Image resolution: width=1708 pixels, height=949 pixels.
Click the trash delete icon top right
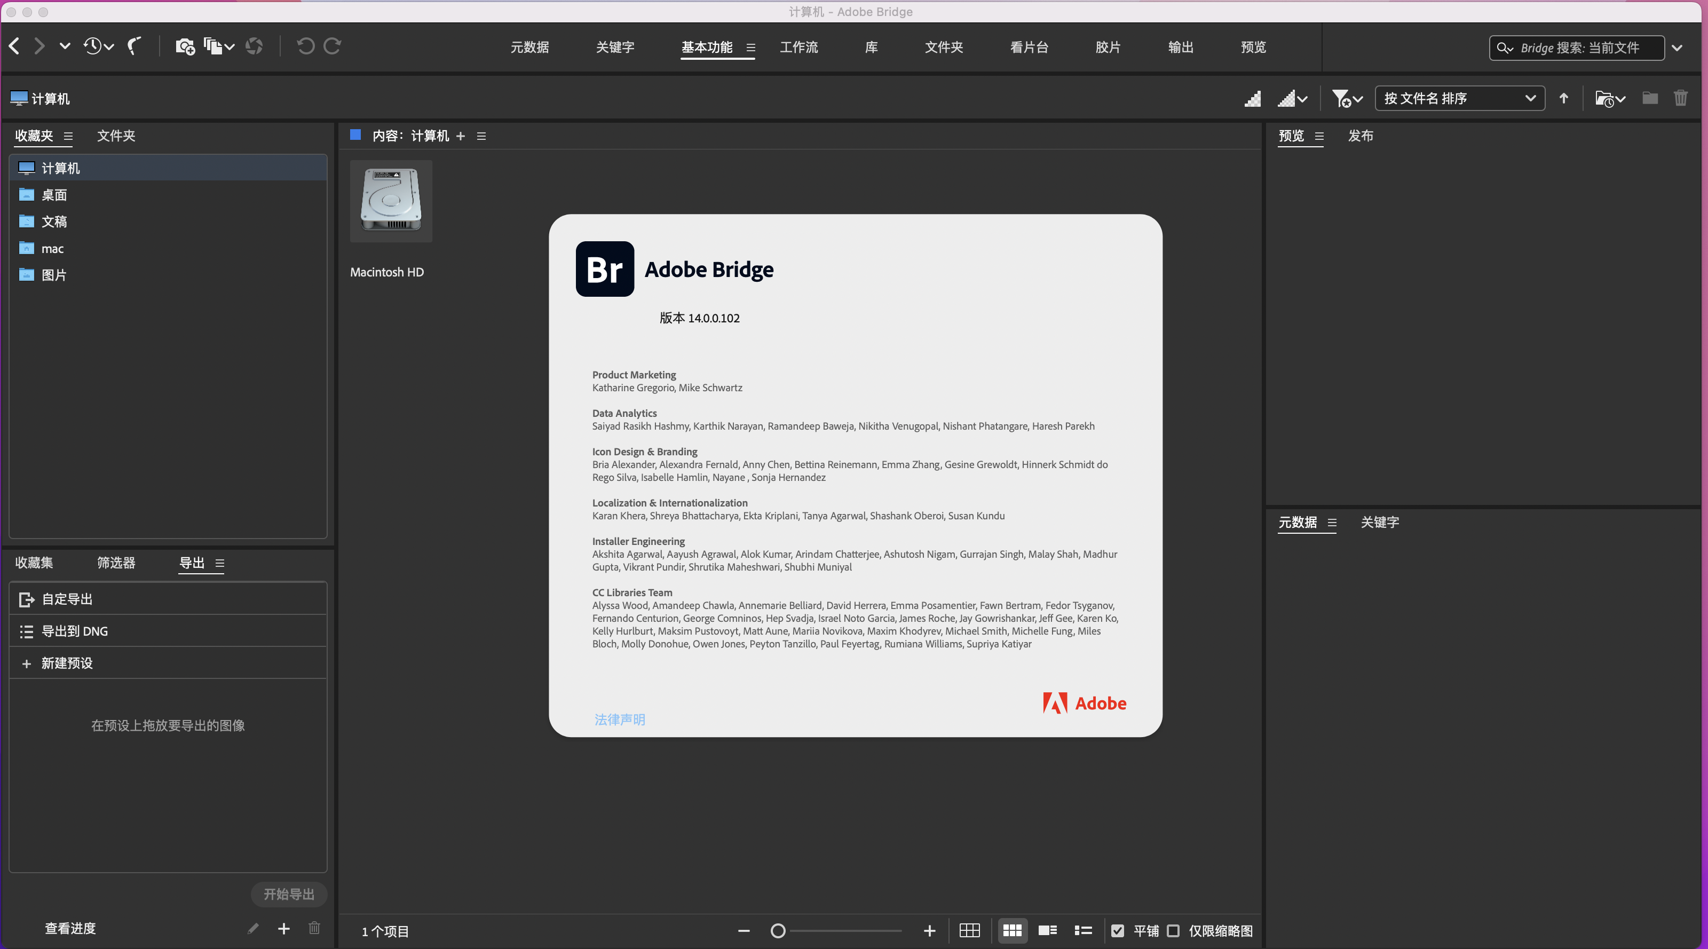click(1680, 98)
